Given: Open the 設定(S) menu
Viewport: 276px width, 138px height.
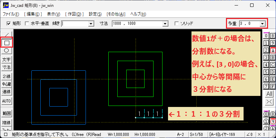Looking at the screenshot, I should pyautogui.click(x=95, y=14).
